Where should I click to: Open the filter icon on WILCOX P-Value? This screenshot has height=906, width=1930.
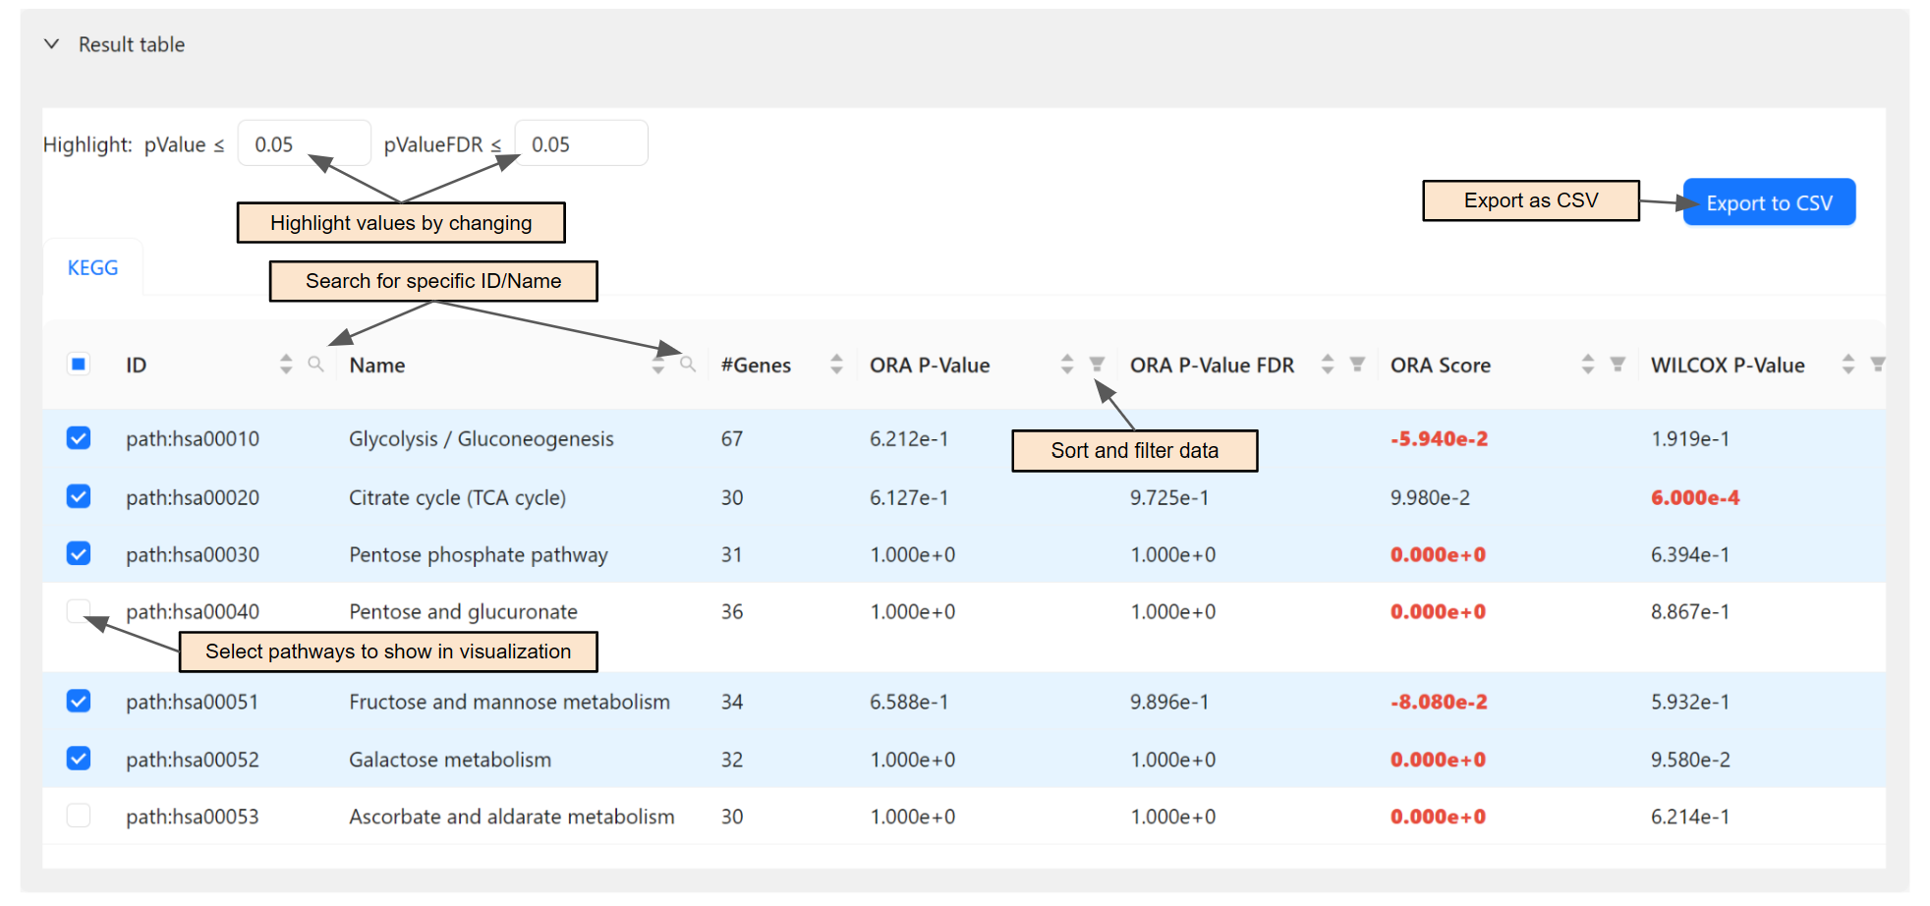(1878, 364)
